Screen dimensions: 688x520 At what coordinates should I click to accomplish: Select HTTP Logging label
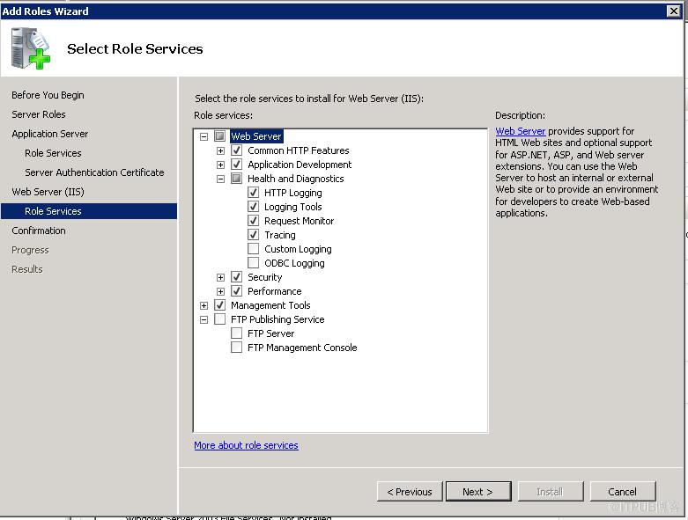pos(293,193)
